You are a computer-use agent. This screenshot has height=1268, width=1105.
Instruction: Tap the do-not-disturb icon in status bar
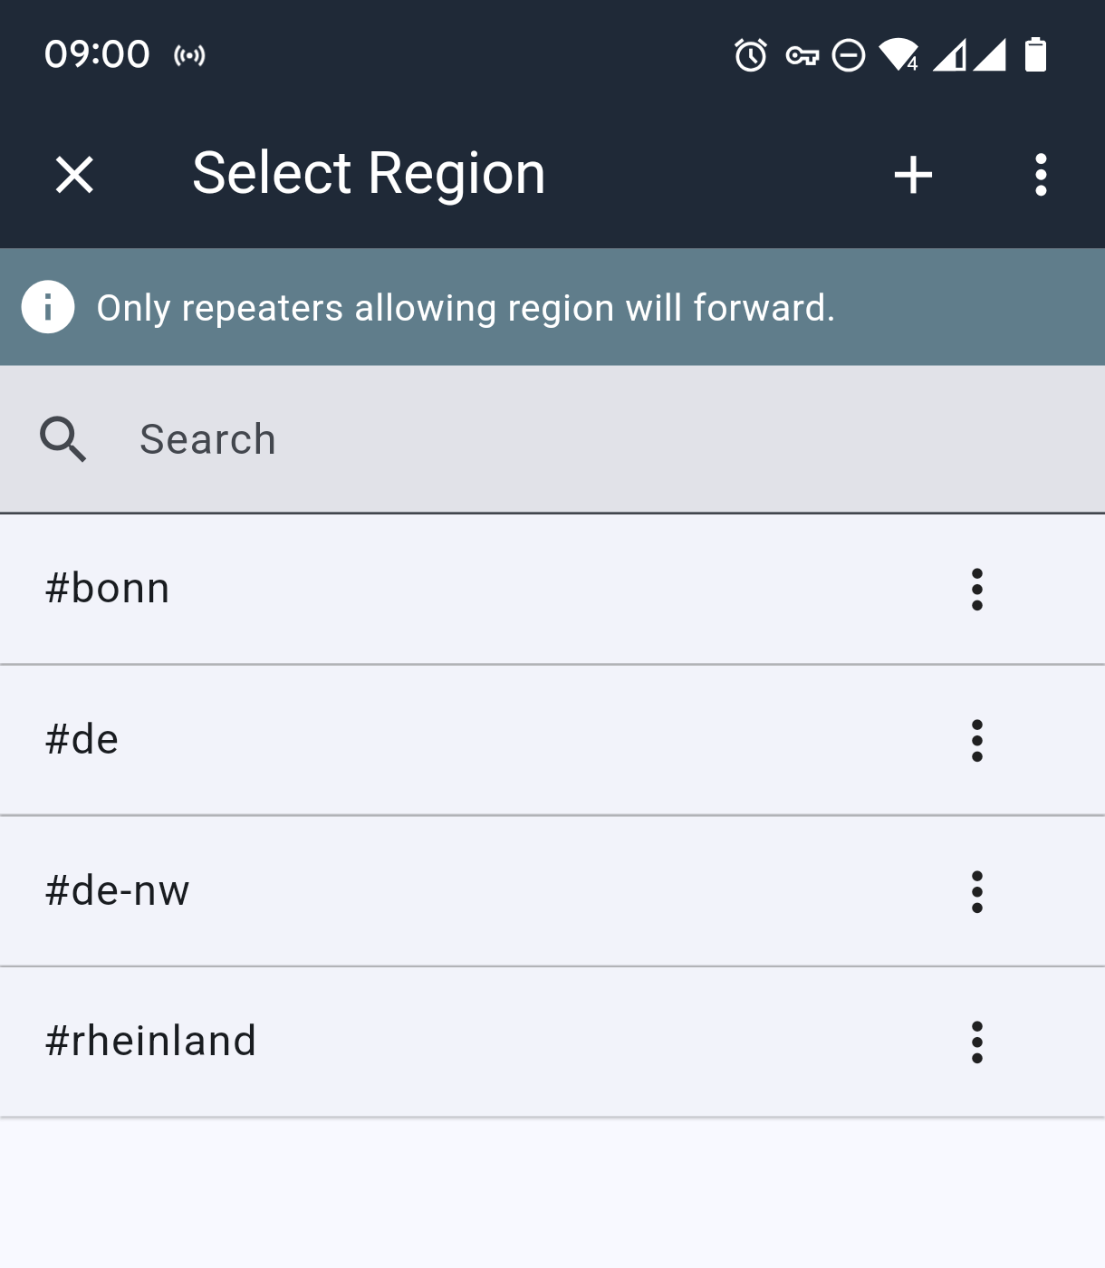pyautogui.click(x=849, y=57)
